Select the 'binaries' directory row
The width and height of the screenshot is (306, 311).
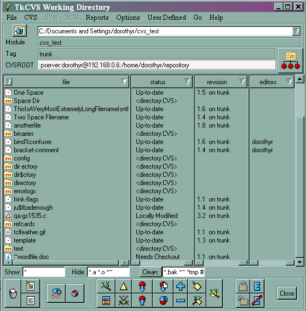[x=24, y=134]
